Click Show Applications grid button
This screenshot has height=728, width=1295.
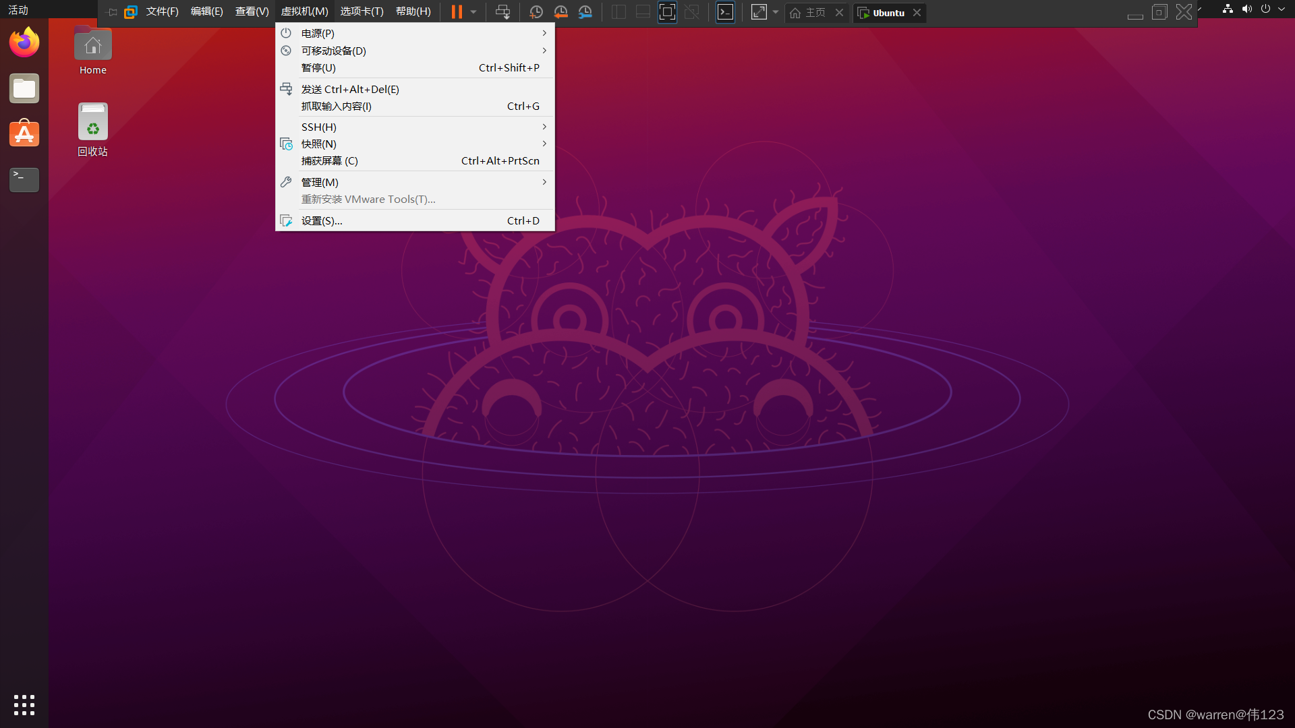24,705
